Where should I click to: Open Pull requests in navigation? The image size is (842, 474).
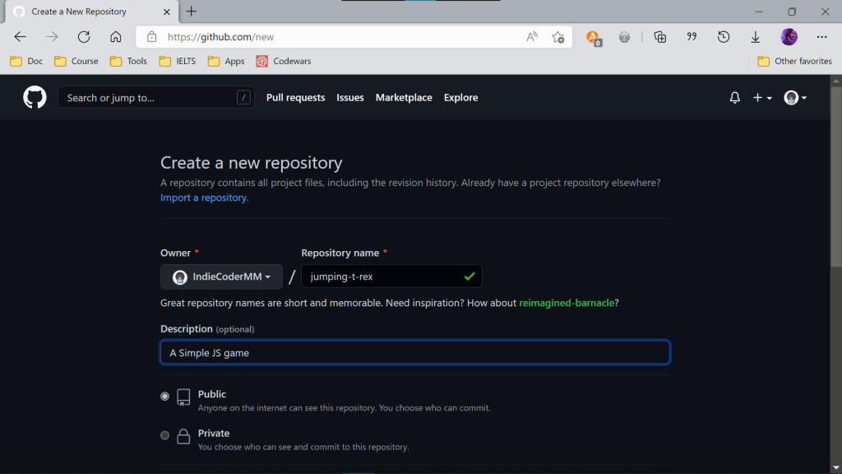pos(295,98)
